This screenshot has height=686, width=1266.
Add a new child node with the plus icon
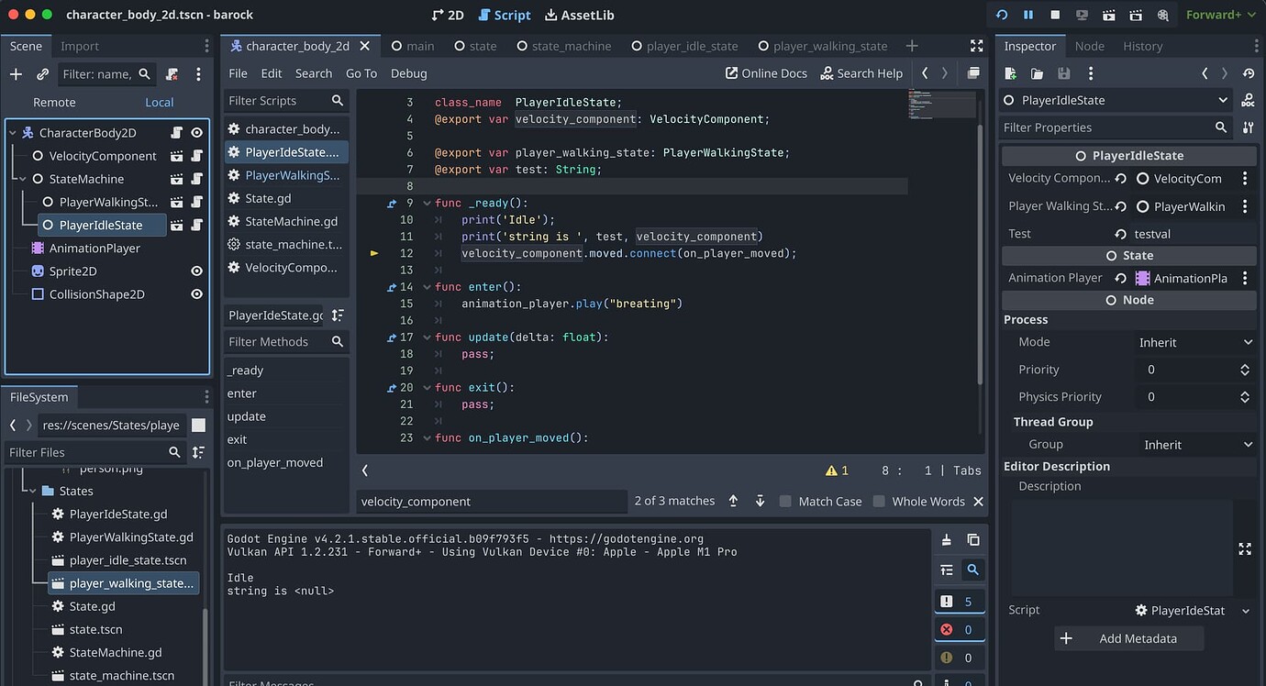pos(15,74)
